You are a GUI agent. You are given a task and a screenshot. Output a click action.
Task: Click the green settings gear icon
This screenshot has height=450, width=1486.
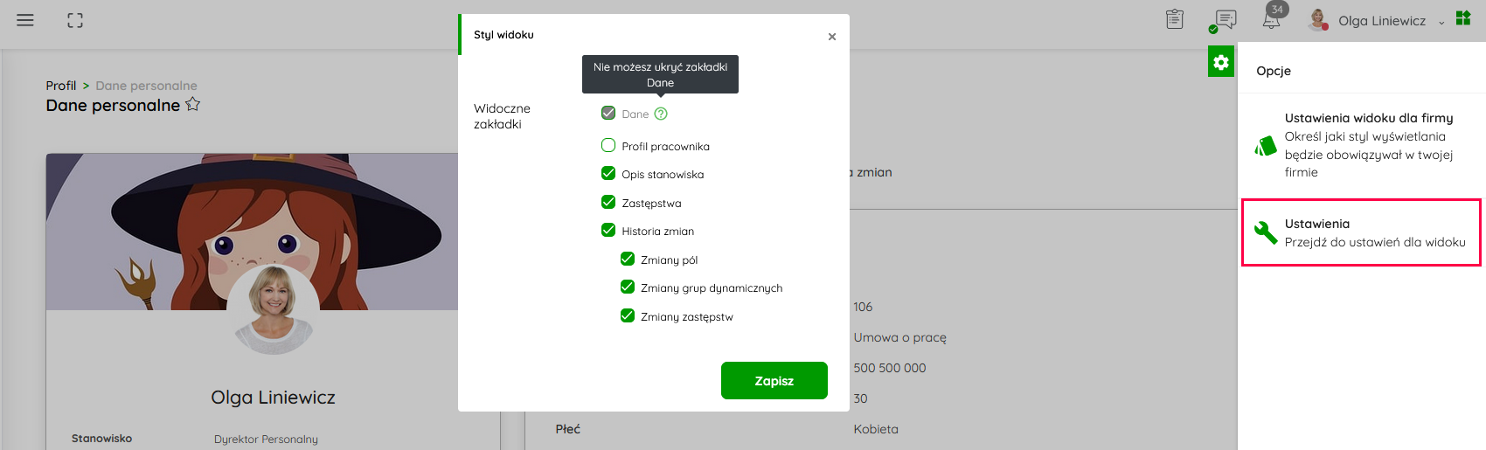point(1221,62)
